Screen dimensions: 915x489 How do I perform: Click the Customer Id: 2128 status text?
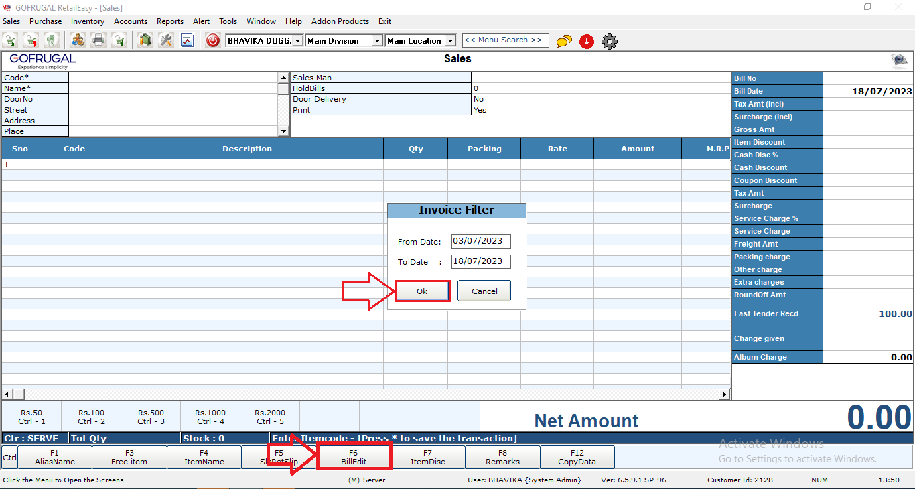click(740, 480)
